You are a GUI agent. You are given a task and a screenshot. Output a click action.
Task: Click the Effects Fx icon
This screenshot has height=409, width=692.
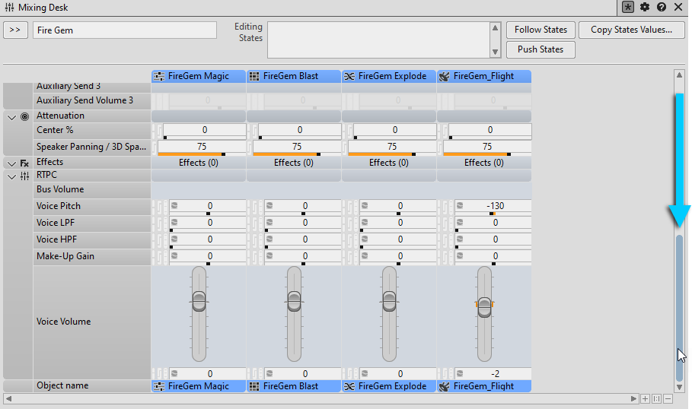[24, 163]
